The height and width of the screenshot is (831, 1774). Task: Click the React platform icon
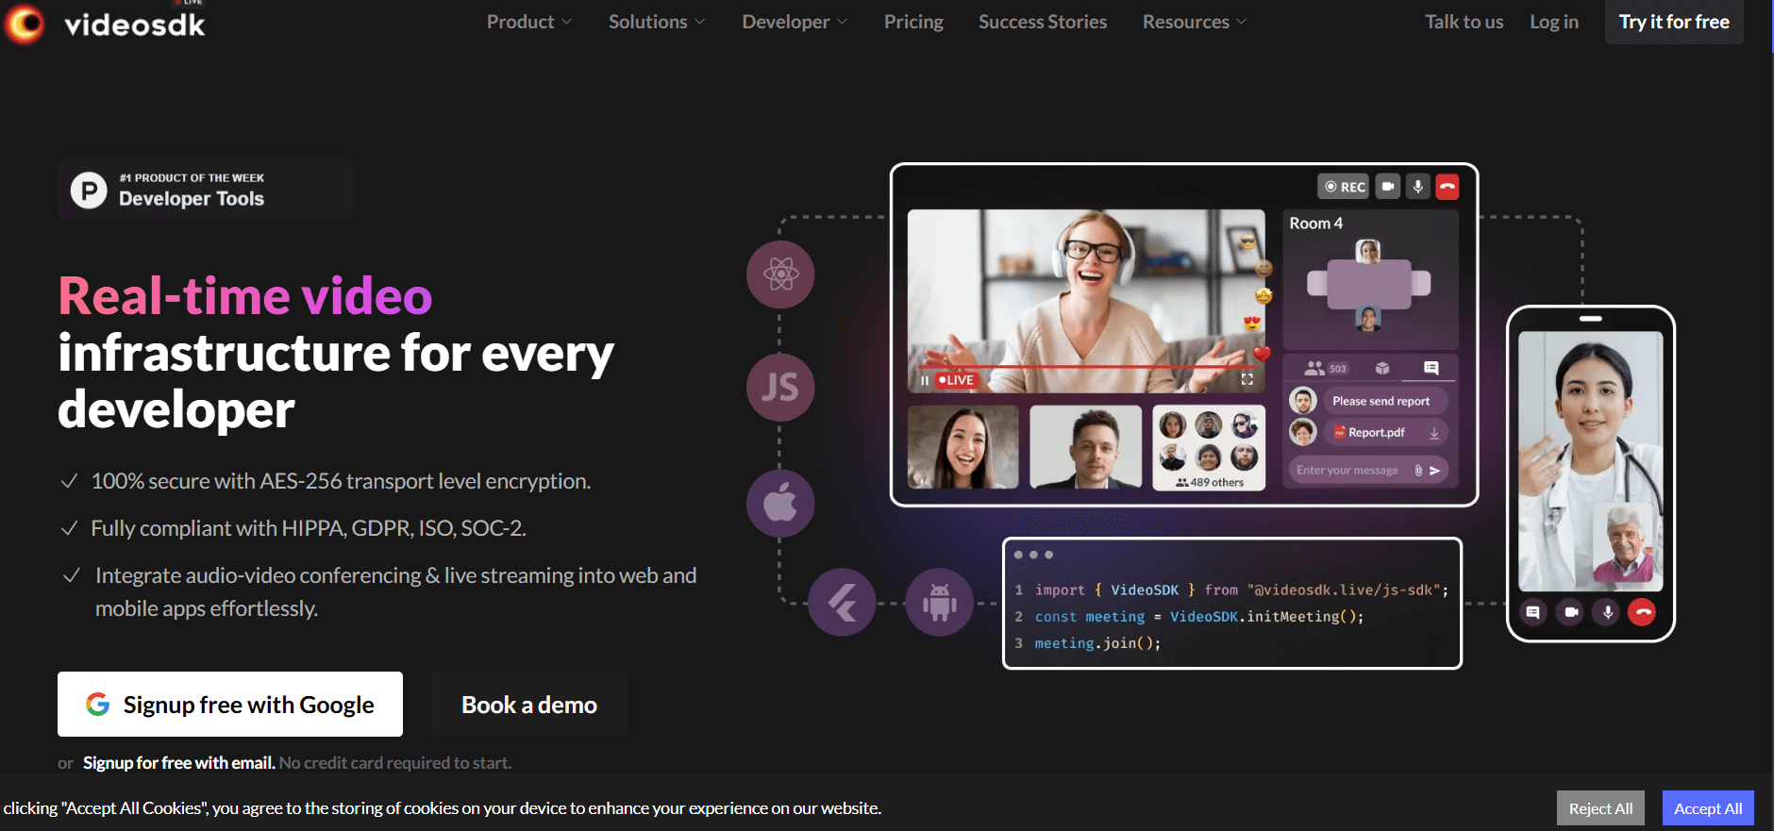point(780,274)
